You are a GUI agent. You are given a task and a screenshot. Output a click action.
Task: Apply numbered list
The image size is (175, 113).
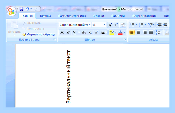click(141, 25)
